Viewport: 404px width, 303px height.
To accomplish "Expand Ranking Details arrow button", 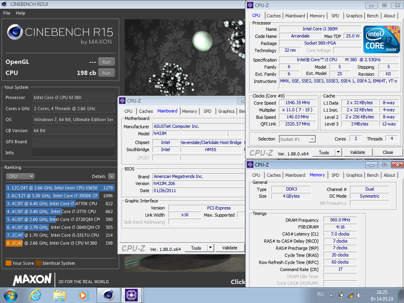I will click(x=112, y=176).
